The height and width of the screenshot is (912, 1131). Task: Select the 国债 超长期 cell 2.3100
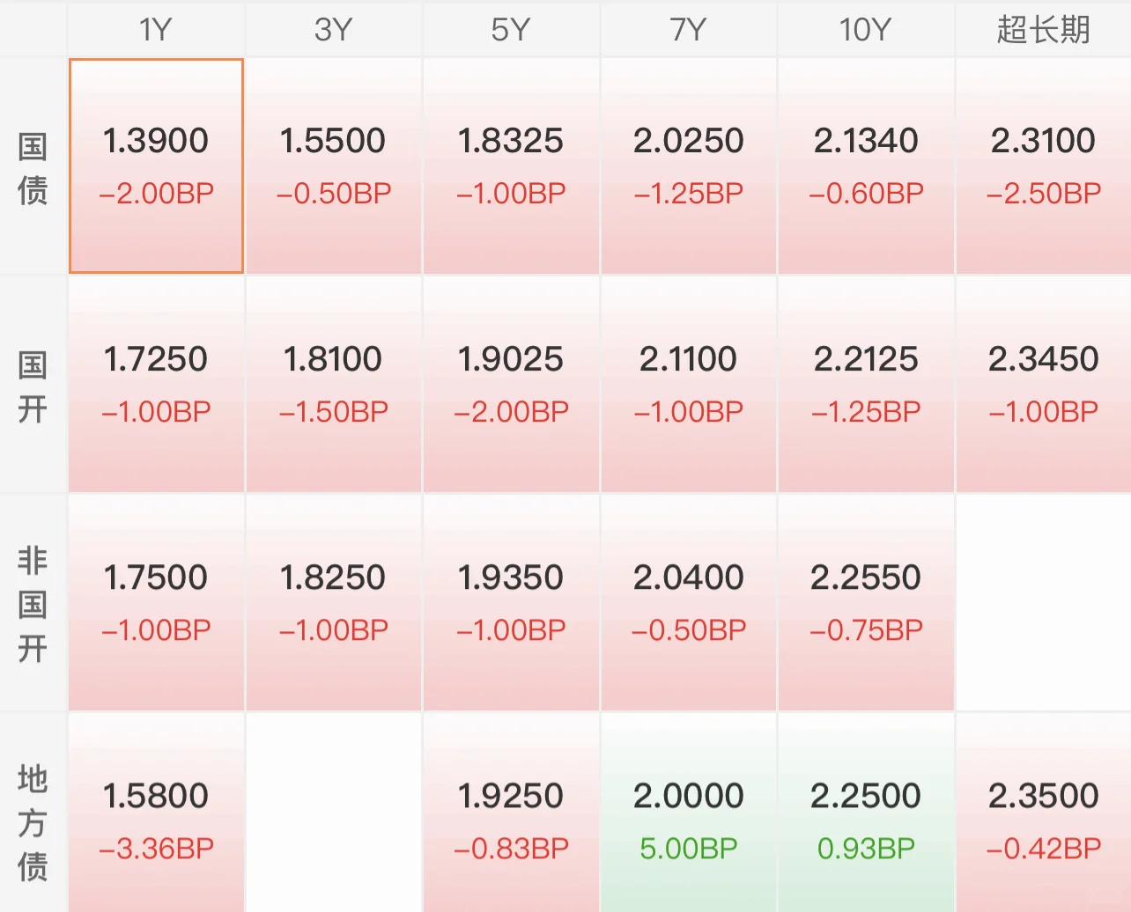[x=1044, y=165]
